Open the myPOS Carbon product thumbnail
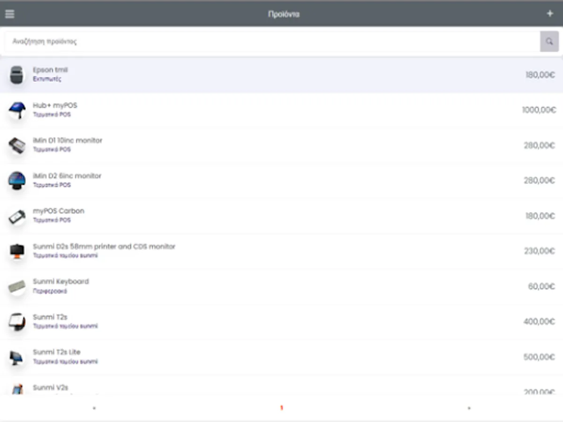563x422 pixels. [17, 216]
